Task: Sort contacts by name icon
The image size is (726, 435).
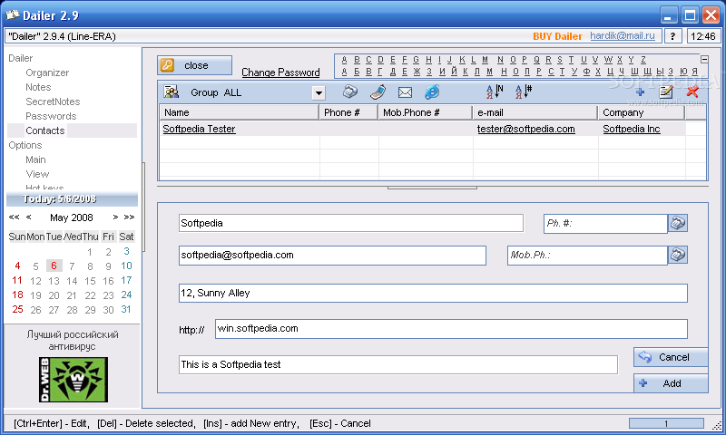Action: point(495,92)
